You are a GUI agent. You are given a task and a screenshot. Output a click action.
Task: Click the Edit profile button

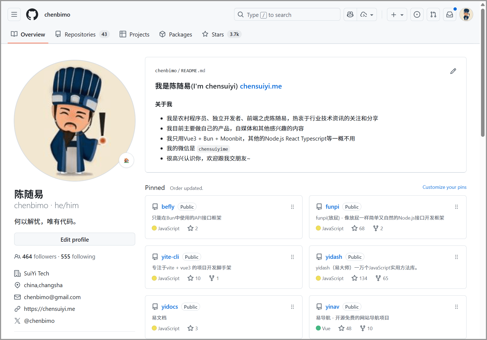click(x=74, y=239)
